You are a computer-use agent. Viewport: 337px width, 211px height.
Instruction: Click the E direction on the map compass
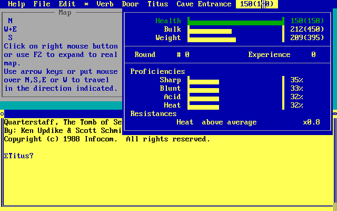[x=15, y=30]
